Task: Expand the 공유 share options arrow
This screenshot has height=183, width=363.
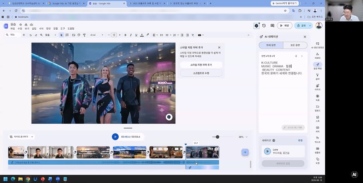Action: [310, 26]
